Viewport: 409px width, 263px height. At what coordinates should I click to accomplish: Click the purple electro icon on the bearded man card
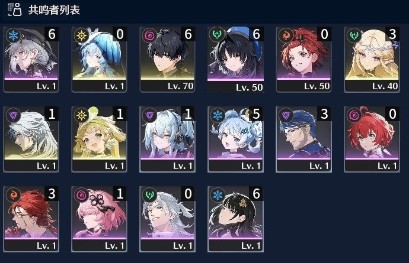click(x=286, y=115)
